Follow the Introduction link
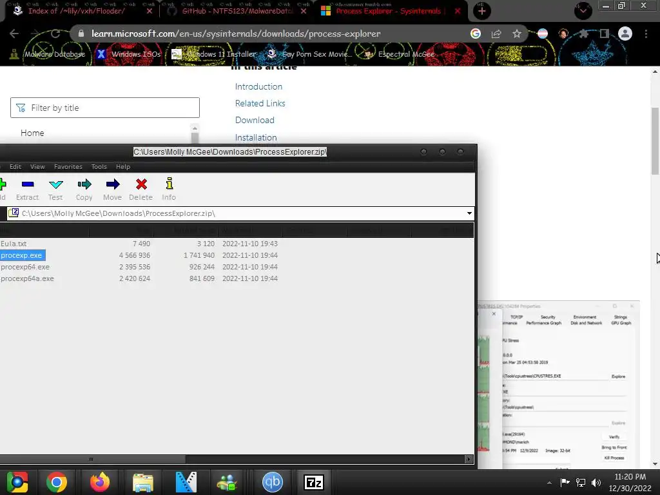Viewport: 660px width, 495px height. coord(258,86)
